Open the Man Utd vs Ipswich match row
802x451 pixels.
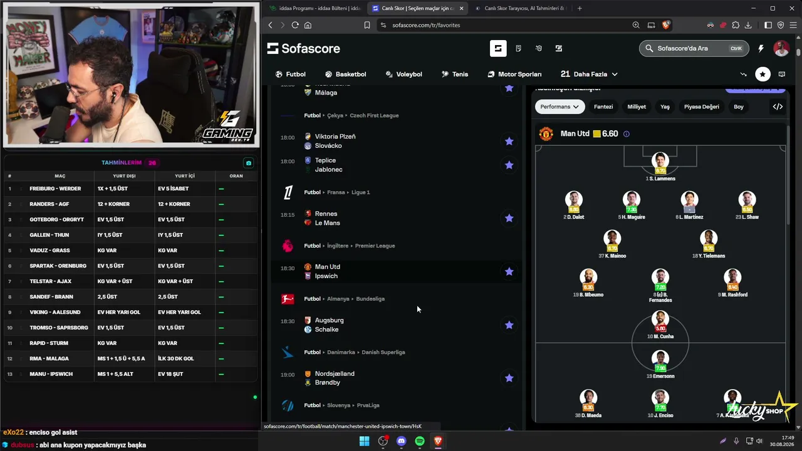396,272
